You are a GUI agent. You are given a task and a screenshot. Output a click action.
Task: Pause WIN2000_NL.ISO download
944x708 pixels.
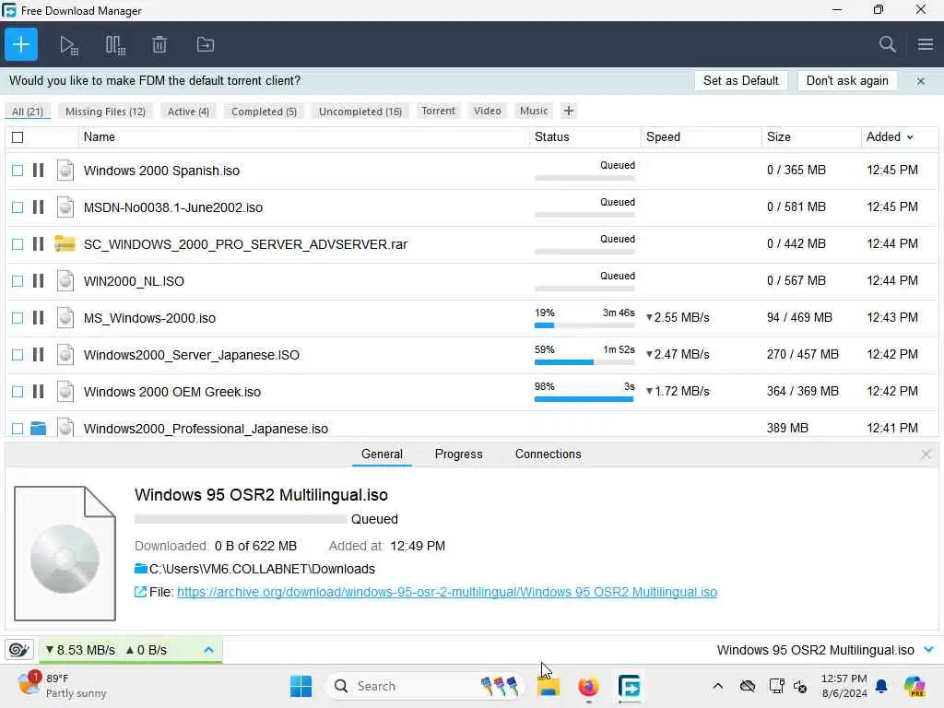(x=38, y=280)
